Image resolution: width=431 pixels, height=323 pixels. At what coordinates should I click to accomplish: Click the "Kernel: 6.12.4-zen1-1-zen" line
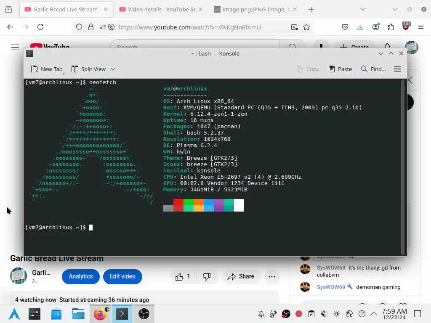(x=205, y=114)
